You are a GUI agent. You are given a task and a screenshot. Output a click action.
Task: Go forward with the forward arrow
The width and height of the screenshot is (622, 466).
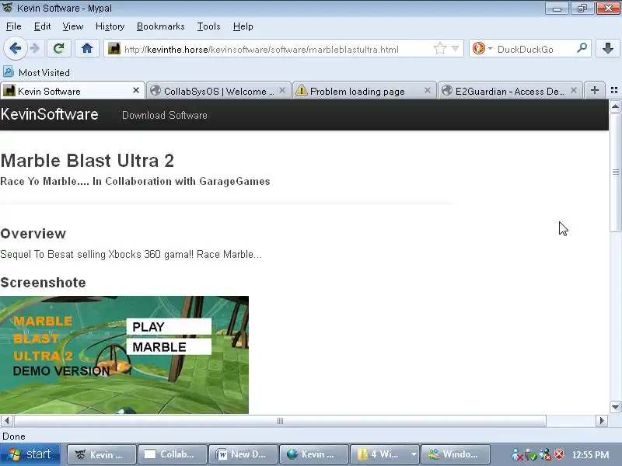point(35,49)
